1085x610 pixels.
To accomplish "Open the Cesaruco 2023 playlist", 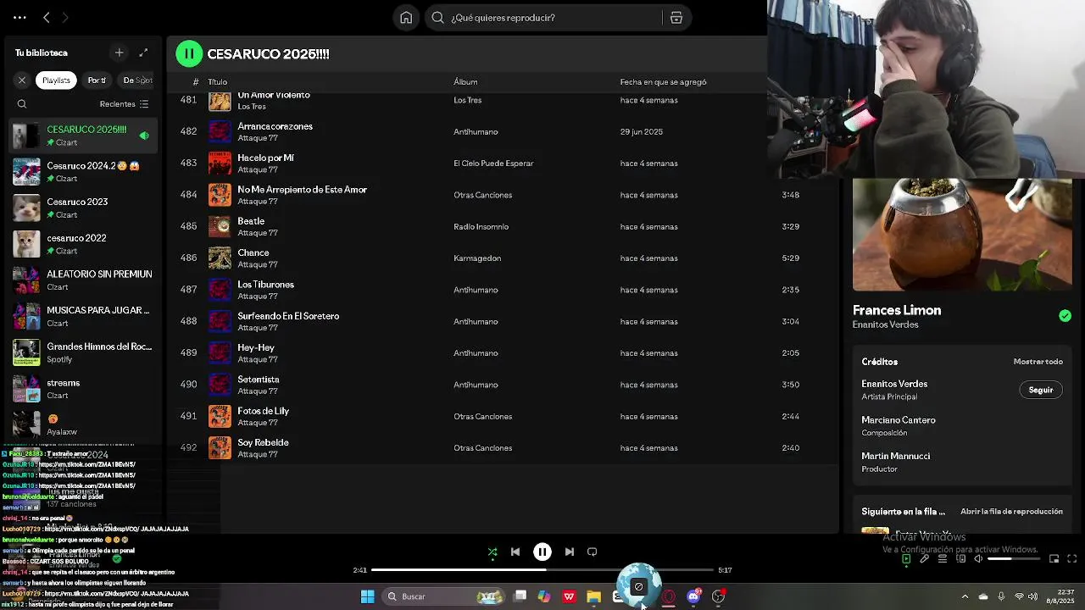I will (x=82, y=208).
